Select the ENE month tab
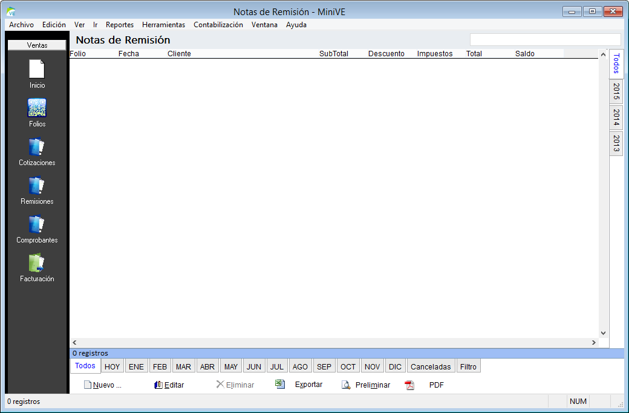This screenshot has width=629, height=413. click(136, 366)
